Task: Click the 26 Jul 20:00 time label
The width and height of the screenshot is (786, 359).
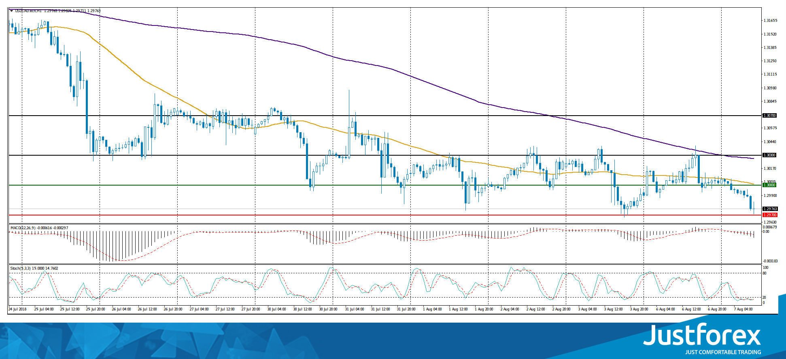Action: click(x=173, y=309)
